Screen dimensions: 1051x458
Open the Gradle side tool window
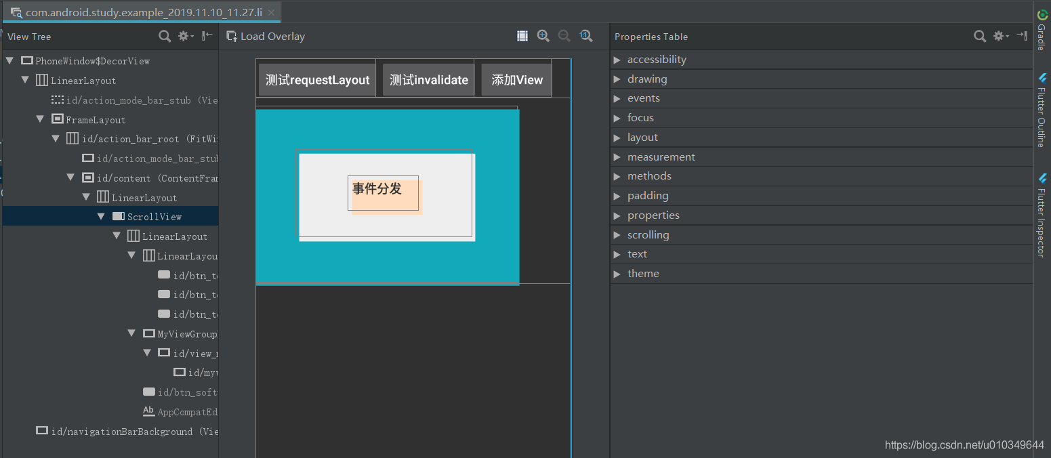click(1042, 30)
